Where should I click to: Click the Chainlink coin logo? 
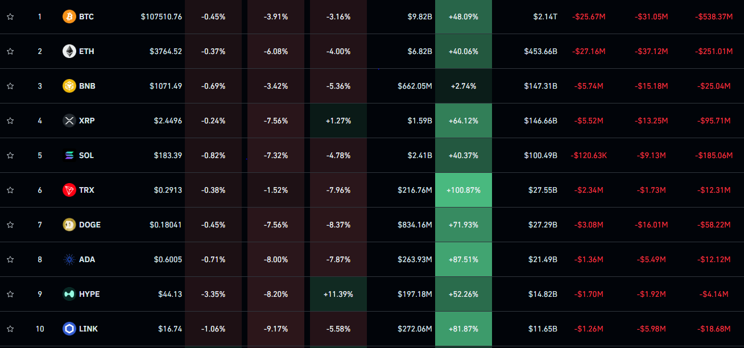pyautogui.click(x=69, y=329)
